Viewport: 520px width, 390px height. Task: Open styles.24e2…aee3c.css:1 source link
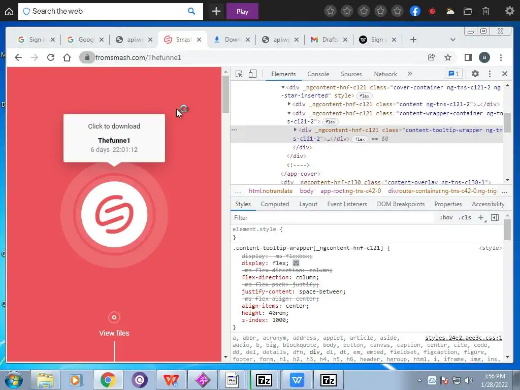(463, 338)
